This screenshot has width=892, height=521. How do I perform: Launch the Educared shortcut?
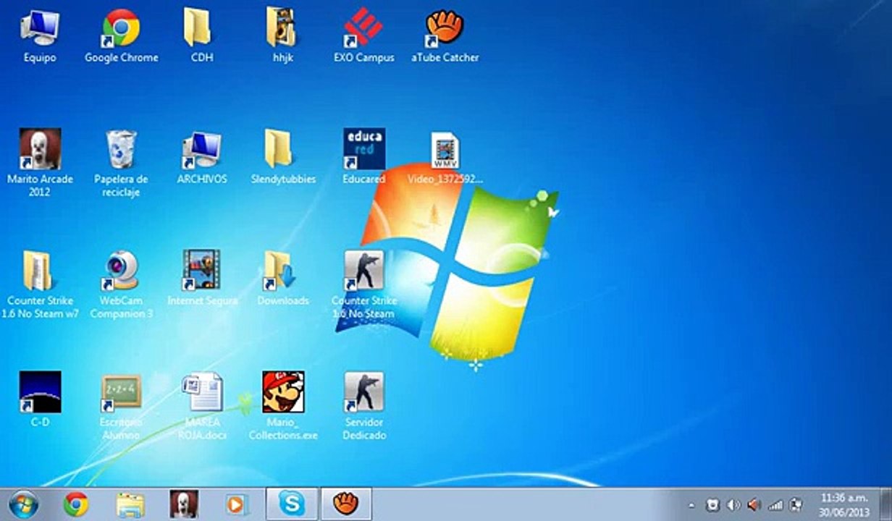[x=364, y=158]
